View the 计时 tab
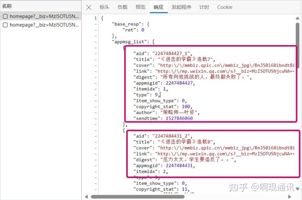Image resolution: width=302 pixels, height=200 pixels. pyautogui.click(x=204, y=7)
